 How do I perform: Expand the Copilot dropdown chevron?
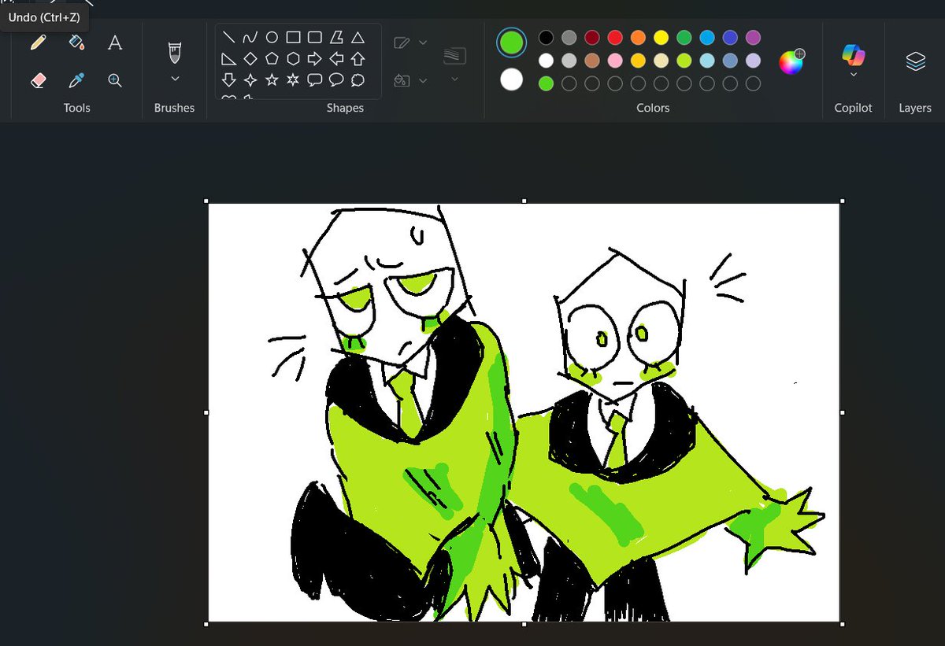click(854, 75)
